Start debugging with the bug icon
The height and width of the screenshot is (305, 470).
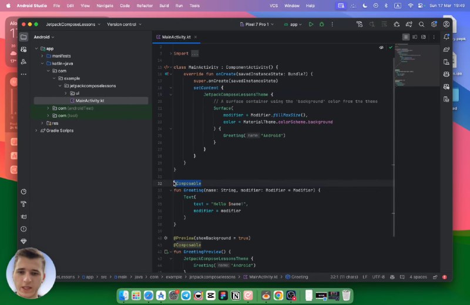(x=321, y=24)
